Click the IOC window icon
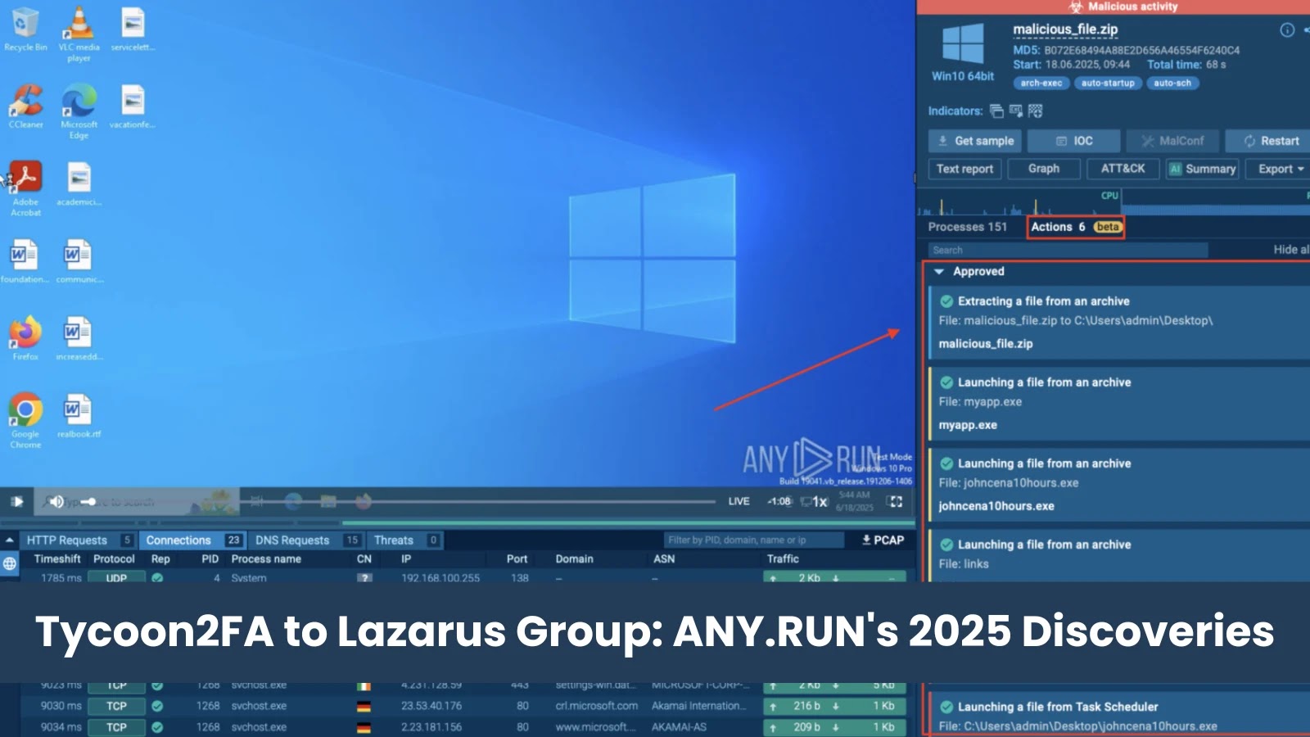The image size is (1310, 737). [x=1062, y=141]
